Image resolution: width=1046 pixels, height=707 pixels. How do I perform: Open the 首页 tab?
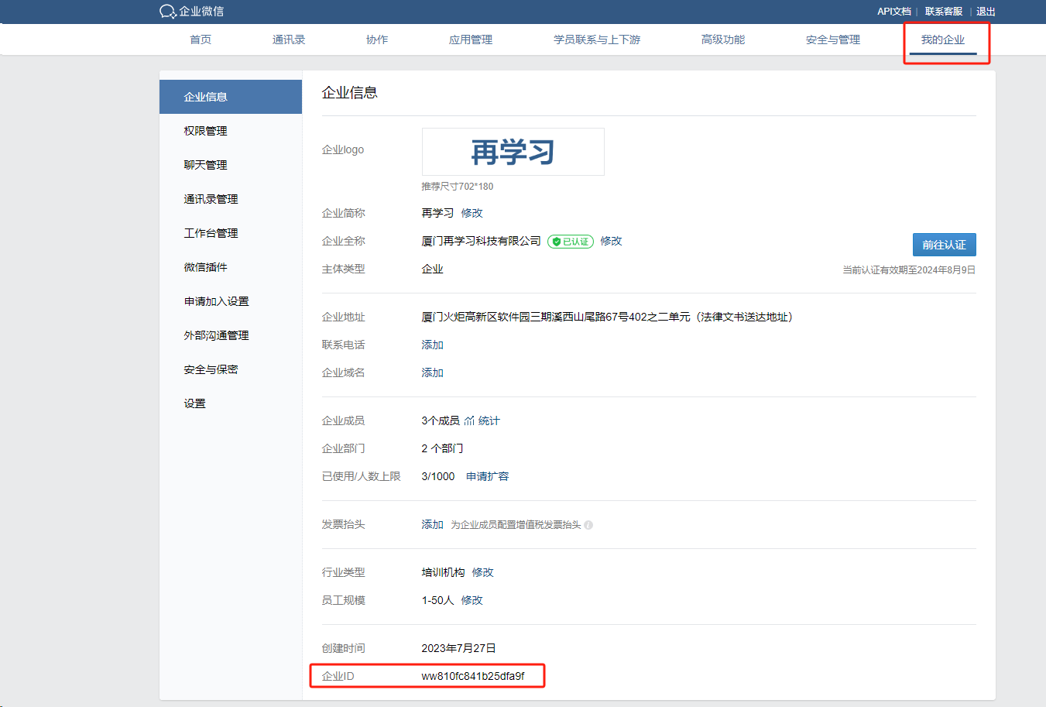tap(201, 39)
